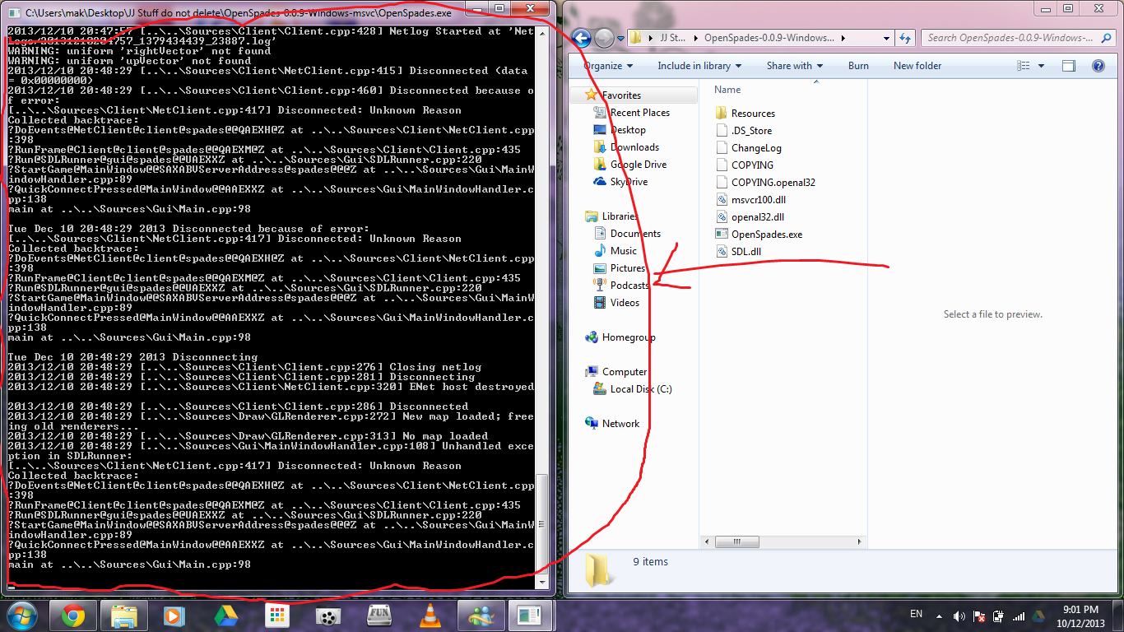The image size is (1124, 632).
Task: Select Downloads in the Favorites list
Action: pos(634,147)
